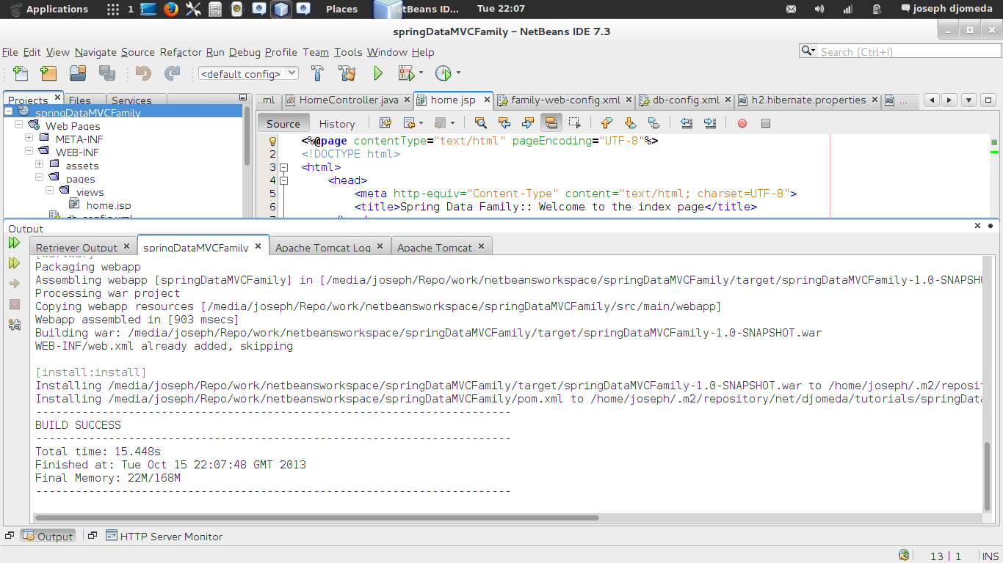
Task: Click the Redo arrow in main toolbar
Action: point(173,73)
